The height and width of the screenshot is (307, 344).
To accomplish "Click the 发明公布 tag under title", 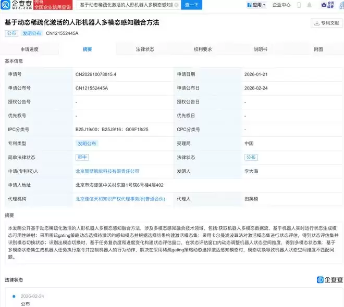I will click(x=31, y=33).
